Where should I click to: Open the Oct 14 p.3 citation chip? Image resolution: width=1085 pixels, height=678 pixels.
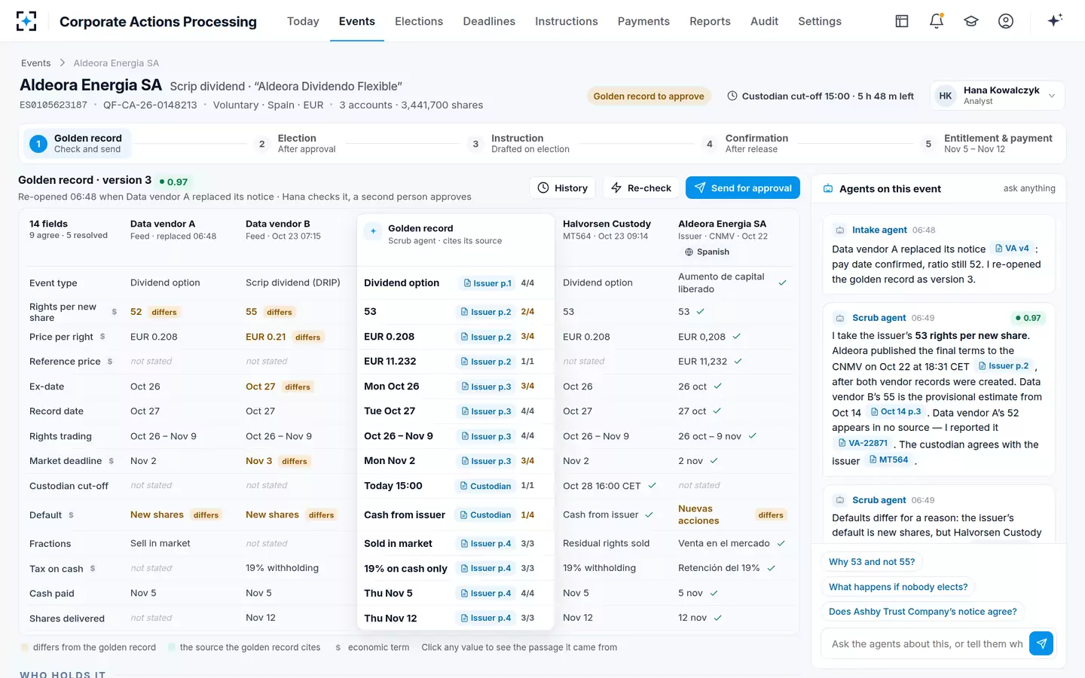(x=896, y=412)
